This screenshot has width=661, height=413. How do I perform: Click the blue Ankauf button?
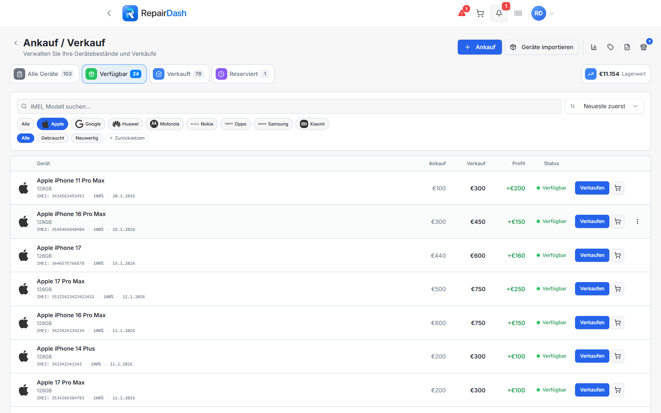pos(480,47)
